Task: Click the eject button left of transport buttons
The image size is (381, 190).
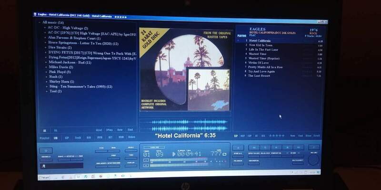Action: [x=238, y=148]
